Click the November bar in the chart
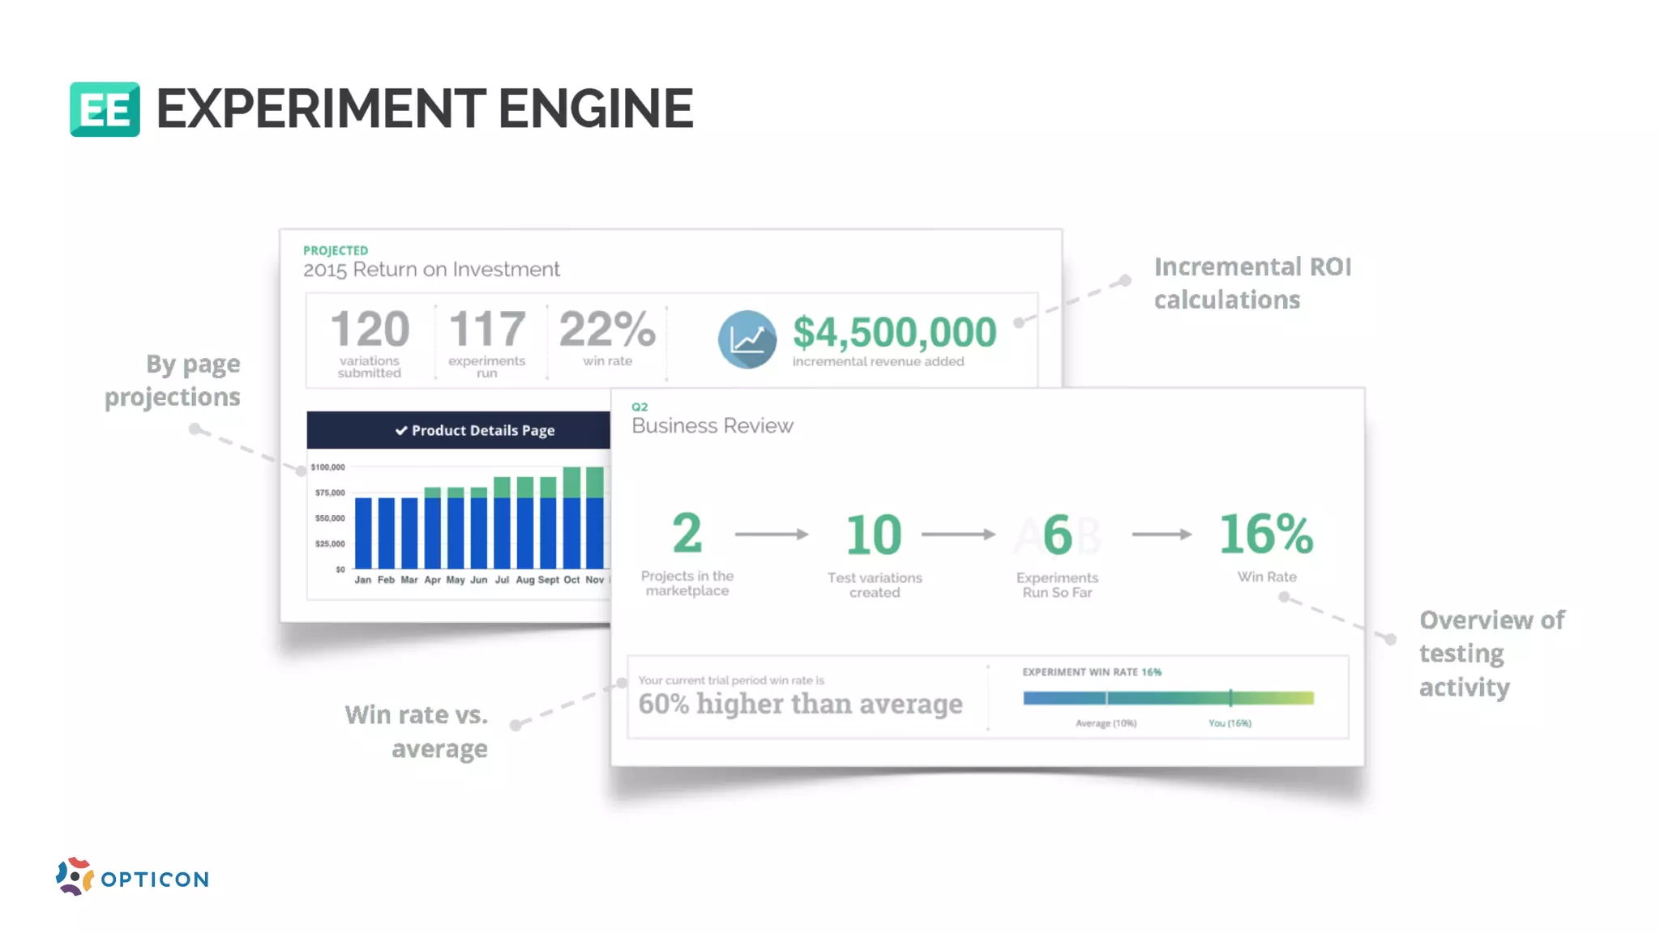 (595, 518)
